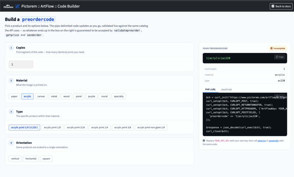Click the getprice code label in intro
This screenshot has height=177, width=294.
pos(12,35)
